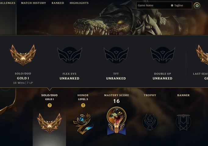Click the Solo/Duo Gold I crest emblem
This screenshot has width=208, height=146.
pyautogui.click(x=23, y=55)
